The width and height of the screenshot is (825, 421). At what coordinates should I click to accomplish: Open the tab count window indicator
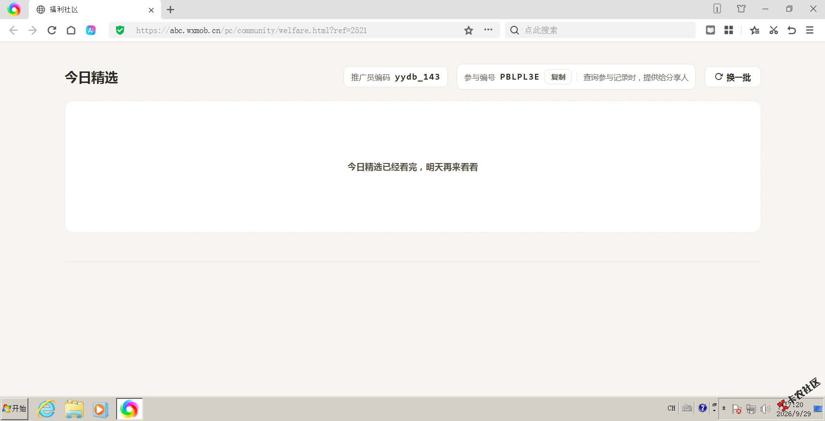pos(717,9)
